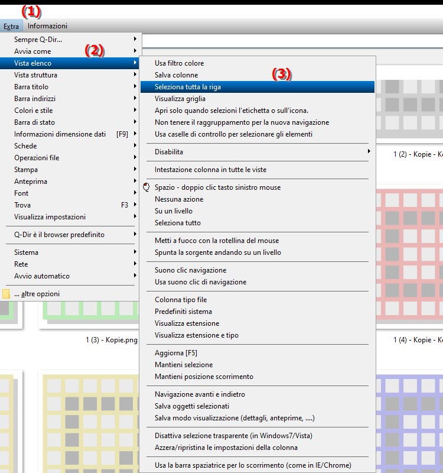Expand the Disabilita submenu
Screen dimensions: 443x473
(x=258, y=152)
